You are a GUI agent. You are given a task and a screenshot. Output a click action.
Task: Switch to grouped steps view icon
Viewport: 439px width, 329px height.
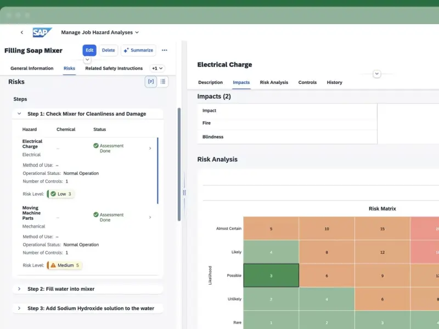150,82
